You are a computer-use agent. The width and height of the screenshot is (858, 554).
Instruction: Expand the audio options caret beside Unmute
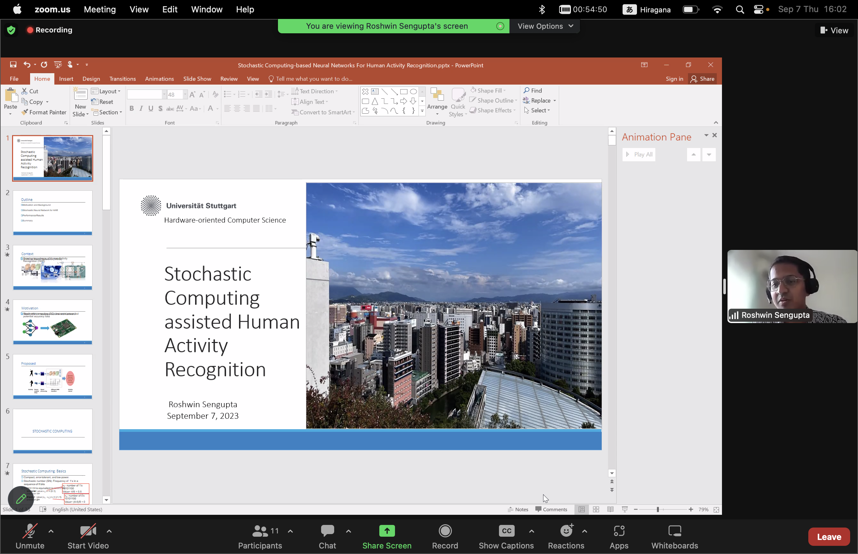pyautogui.click(x=51, y=531)
